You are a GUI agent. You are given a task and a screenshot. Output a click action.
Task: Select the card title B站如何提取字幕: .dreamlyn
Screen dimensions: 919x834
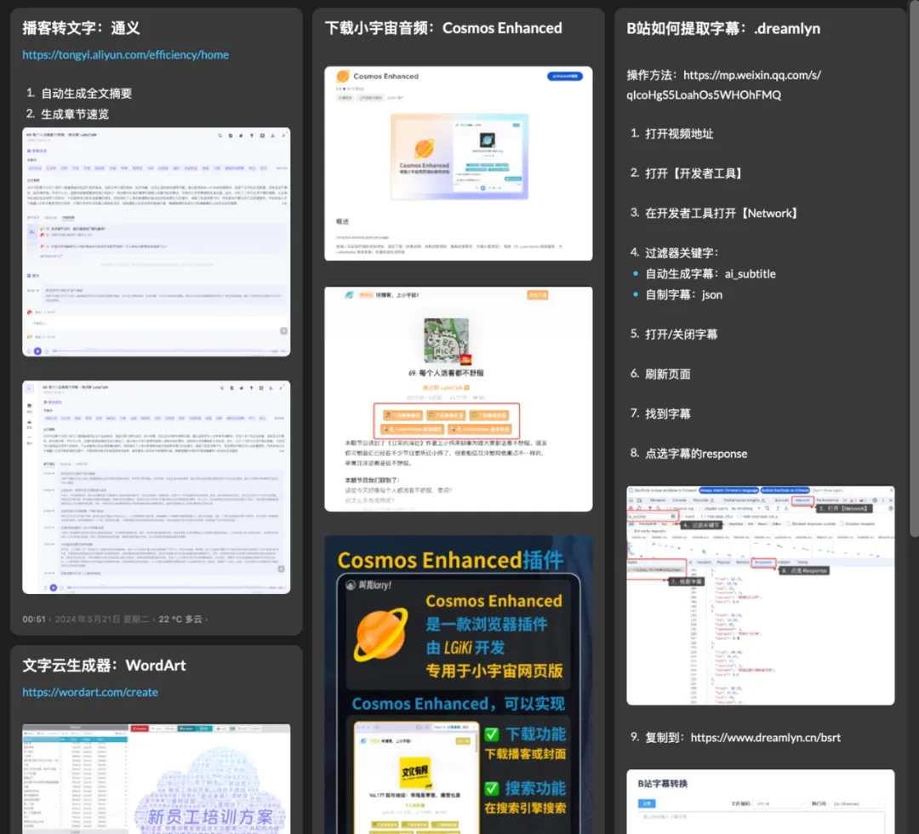(x=723, y=28)
